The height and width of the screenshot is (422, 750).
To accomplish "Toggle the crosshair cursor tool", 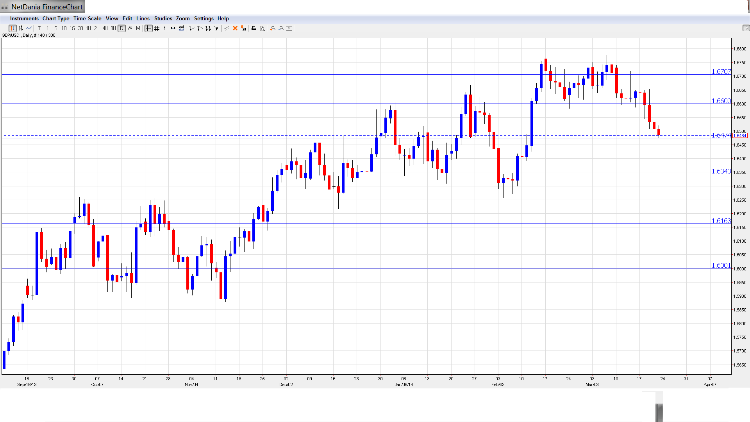I will (148, 28).
